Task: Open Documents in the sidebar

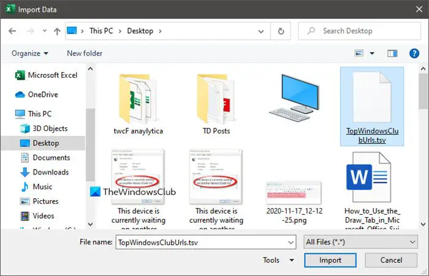Action: (x=45, y=158)
